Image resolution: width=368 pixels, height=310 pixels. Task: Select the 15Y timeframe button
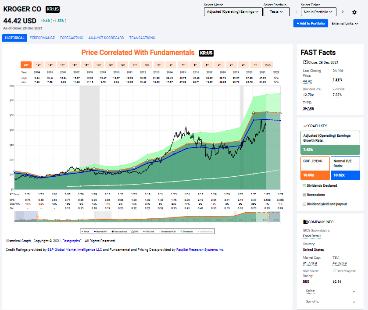click(86, 65)
